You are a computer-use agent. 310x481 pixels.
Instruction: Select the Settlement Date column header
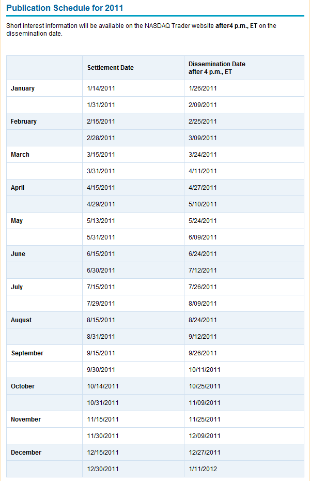point(110,68)
